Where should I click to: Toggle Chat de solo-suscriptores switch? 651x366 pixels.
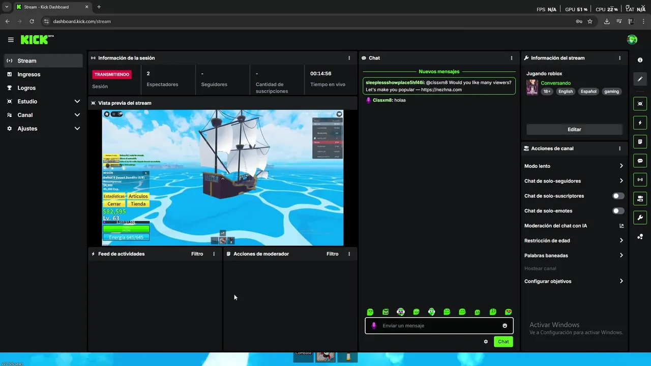618,196
